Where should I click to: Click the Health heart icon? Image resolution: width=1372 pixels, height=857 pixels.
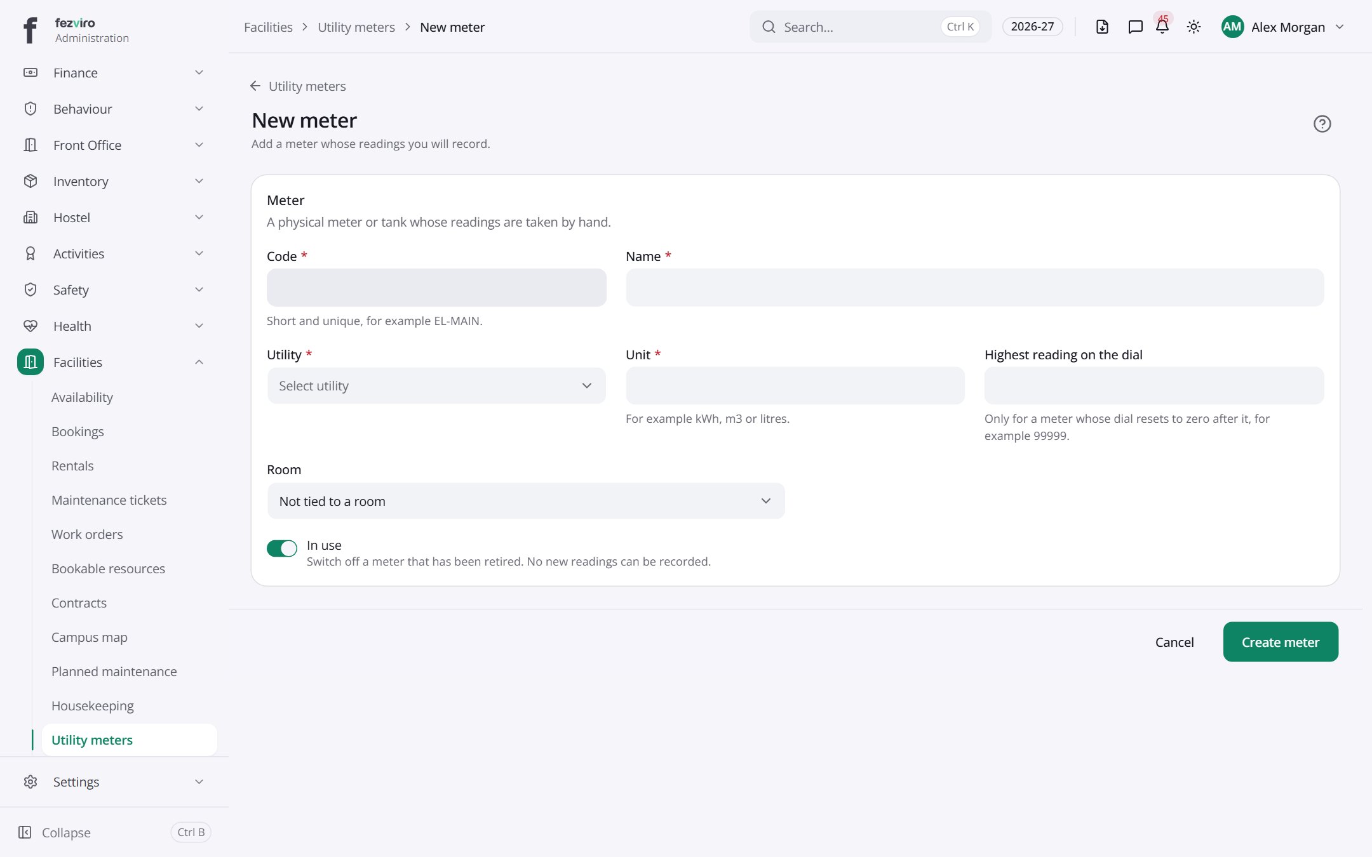point(30,326)
